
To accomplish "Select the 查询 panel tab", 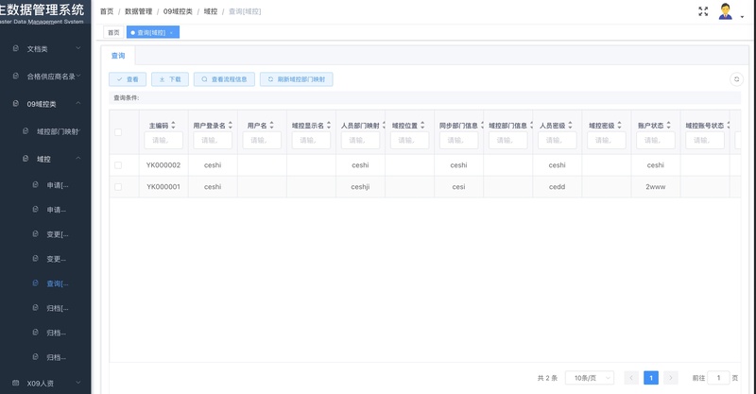I will [118, 56].
